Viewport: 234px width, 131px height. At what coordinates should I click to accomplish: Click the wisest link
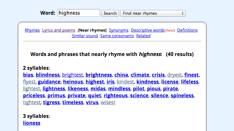coord(108,102)
